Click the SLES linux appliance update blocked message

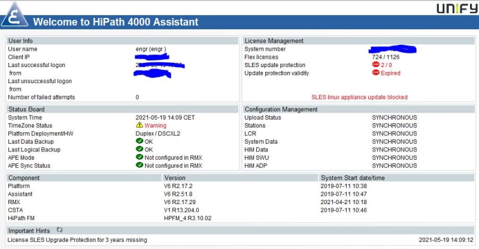(359, 97)
